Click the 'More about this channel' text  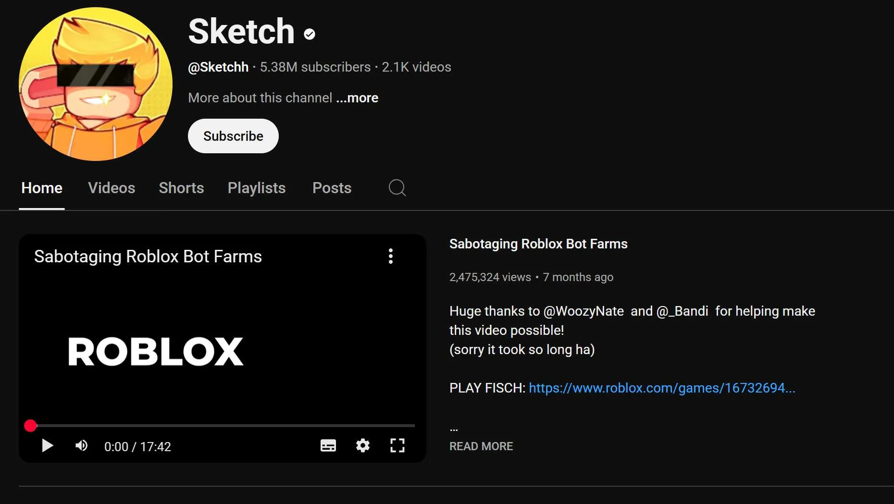(x=260, y=98)
